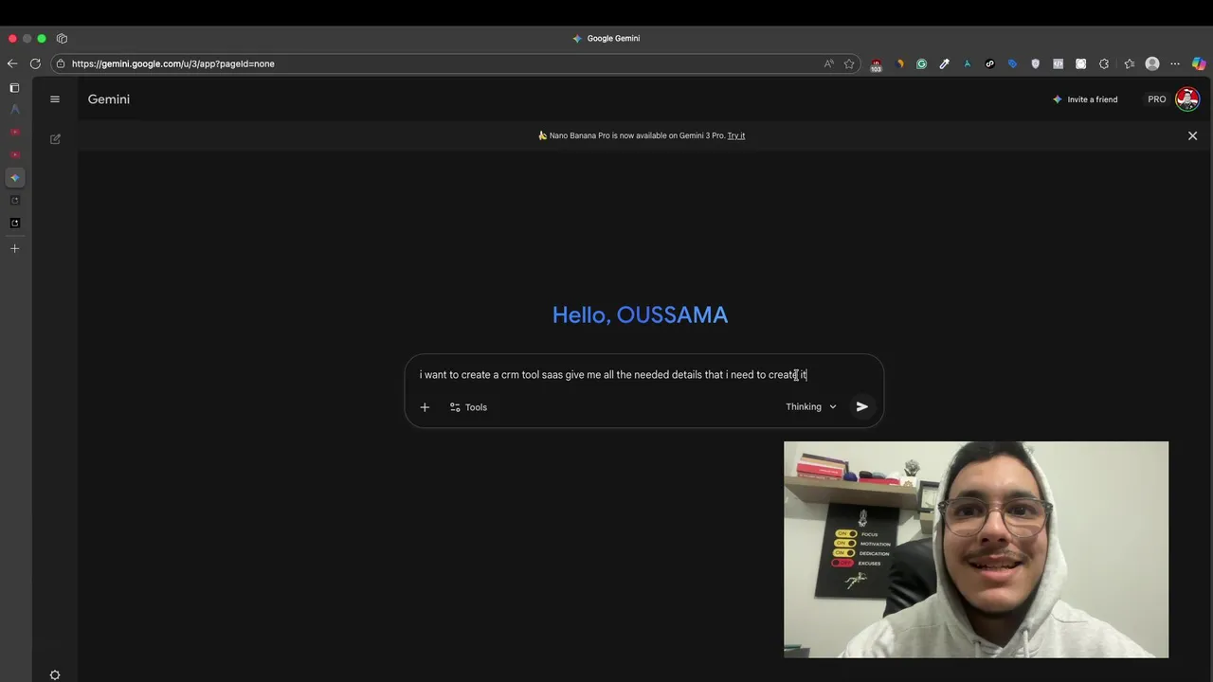The height and width of the screenshot is (682, 1213).
Task: Switch to the first red YouTube tab
Action: [14, 132]
